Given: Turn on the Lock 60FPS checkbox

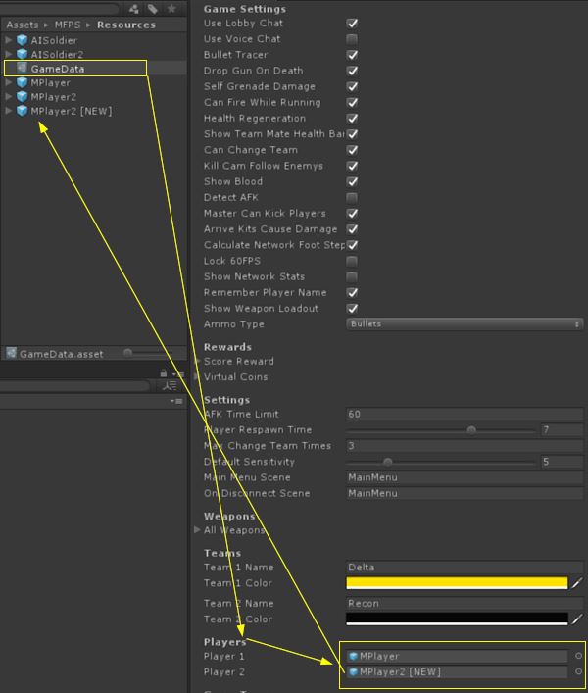Looking at the screenshot, I should tap(352, 261).
